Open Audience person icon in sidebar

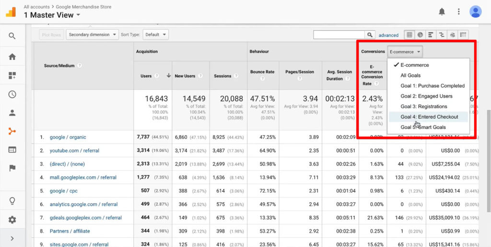point(12,113)
